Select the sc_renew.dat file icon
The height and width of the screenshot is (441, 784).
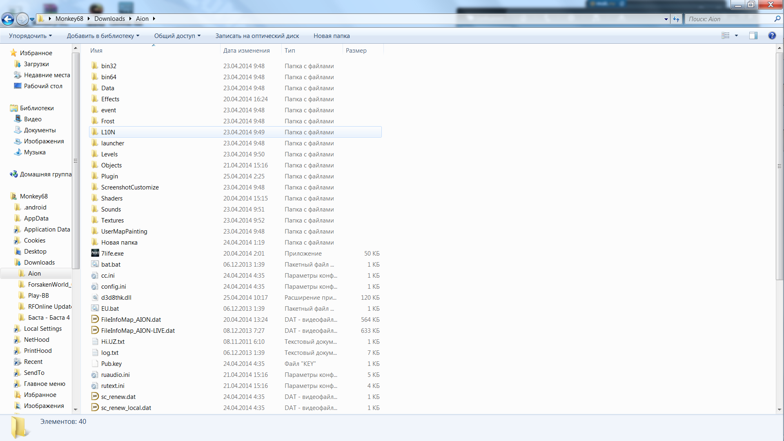[x=95, y=396]
